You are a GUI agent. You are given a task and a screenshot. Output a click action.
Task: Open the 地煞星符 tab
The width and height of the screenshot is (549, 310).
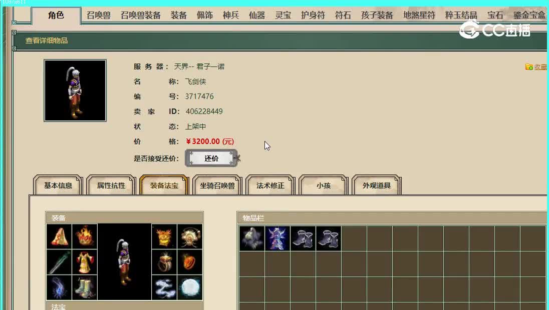[419, 15]
